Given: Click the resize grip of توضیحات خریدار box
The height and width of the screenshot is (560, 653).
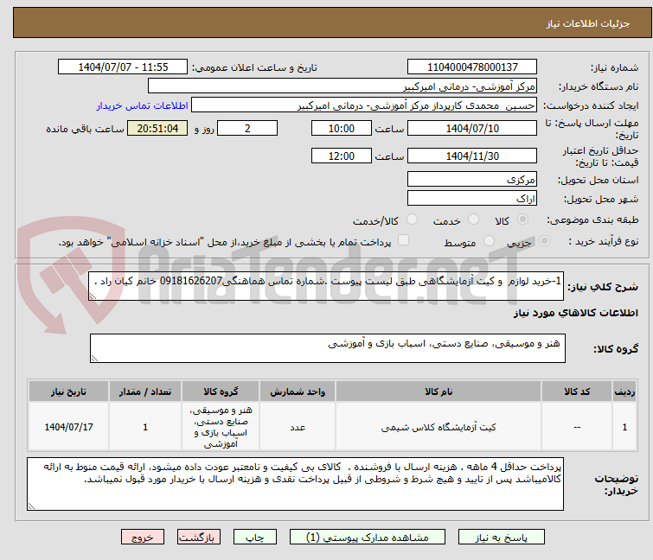Looking at the screenshot, I should click(31, 506).
